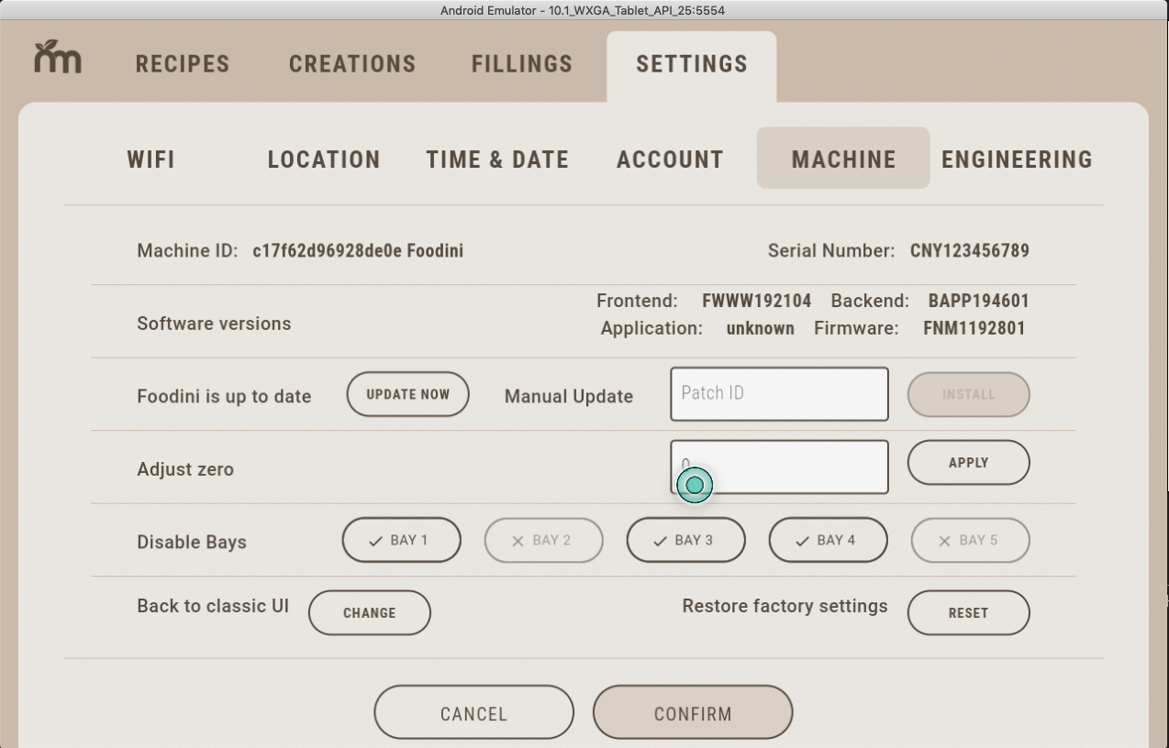This screenshot has width=1169, height=748.
Task: View ACCOUNT settings
Action: [x=669, y=159]
